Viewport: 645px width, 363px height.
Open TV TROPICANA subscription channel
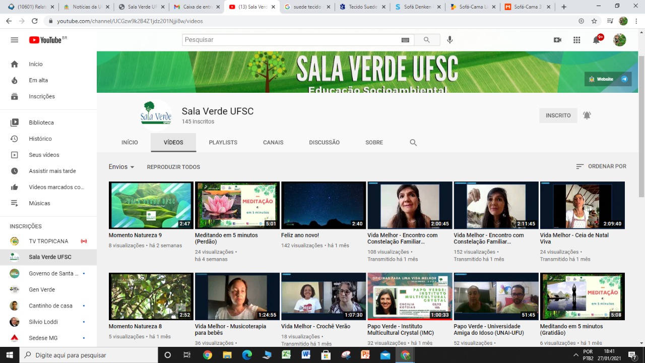point(48,241)
